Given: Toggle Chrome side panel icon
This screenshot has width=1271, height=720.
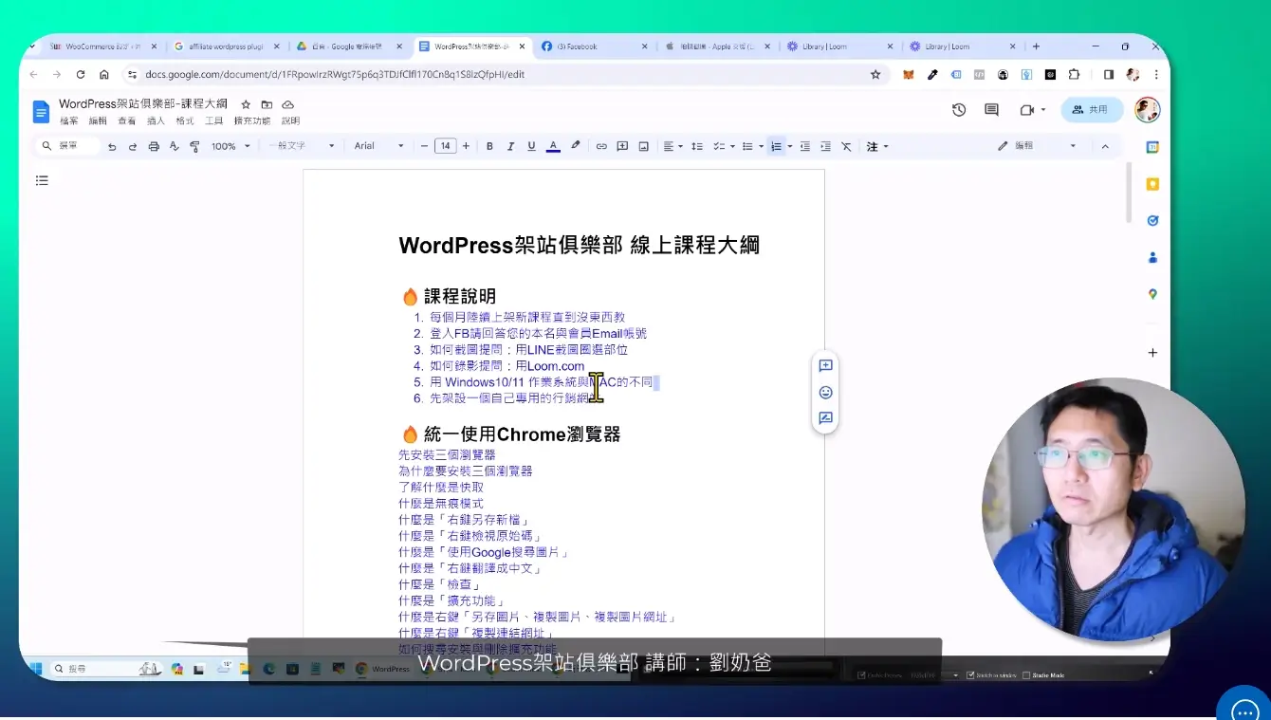Looking at the screenshot, I should point(1108,74).
